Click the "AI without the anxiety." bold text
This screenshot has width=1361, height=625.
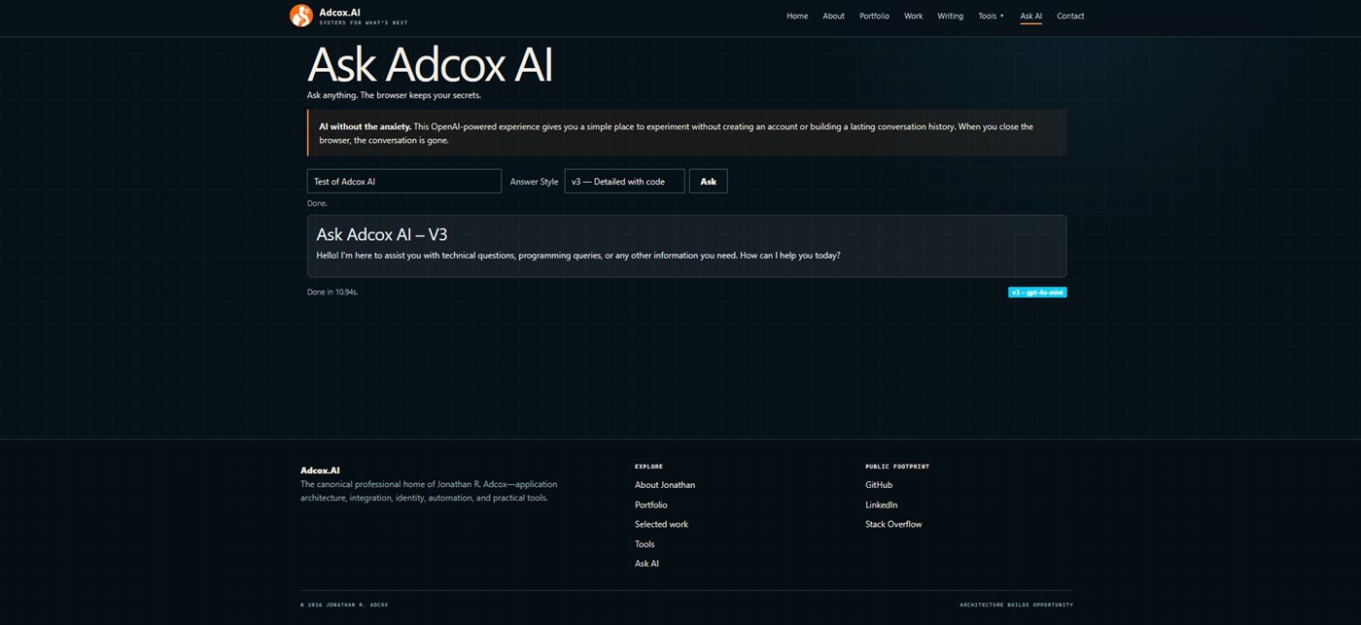(366, 126)
